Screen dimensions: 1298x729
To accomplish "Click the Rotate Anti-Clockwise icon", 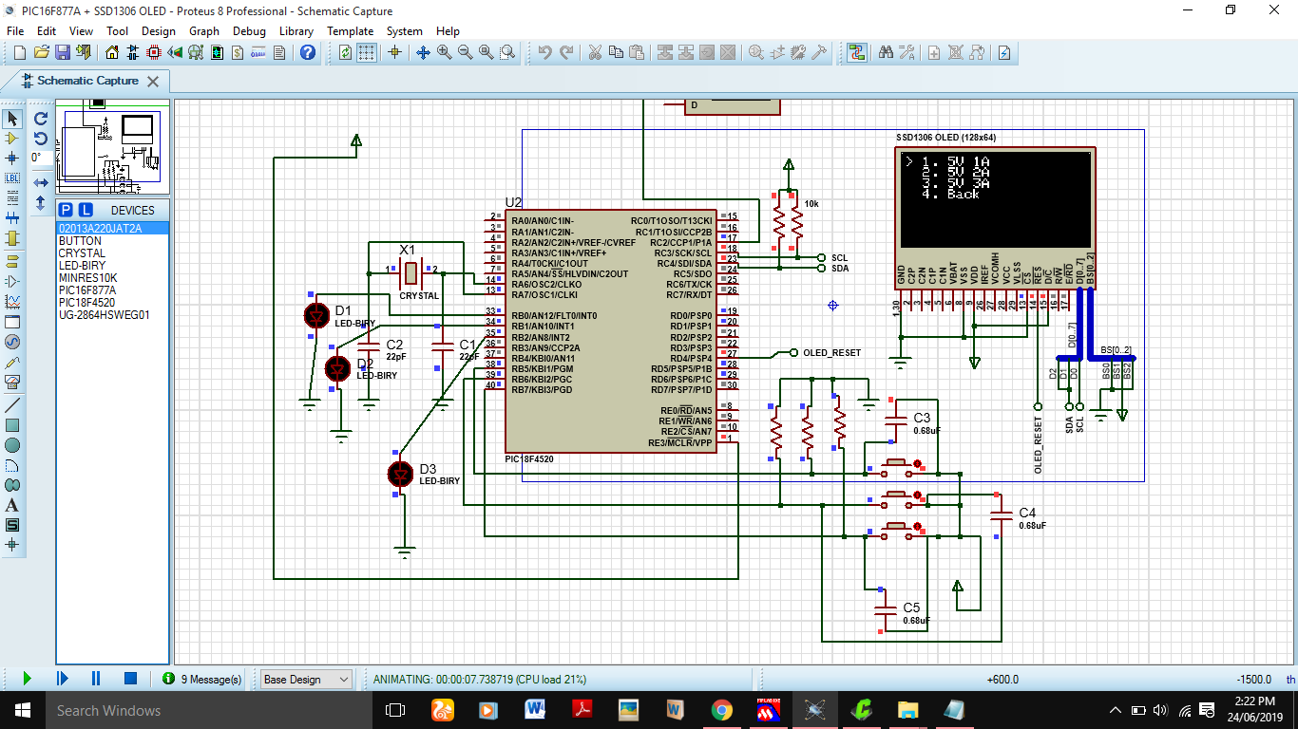I will 41,139.
